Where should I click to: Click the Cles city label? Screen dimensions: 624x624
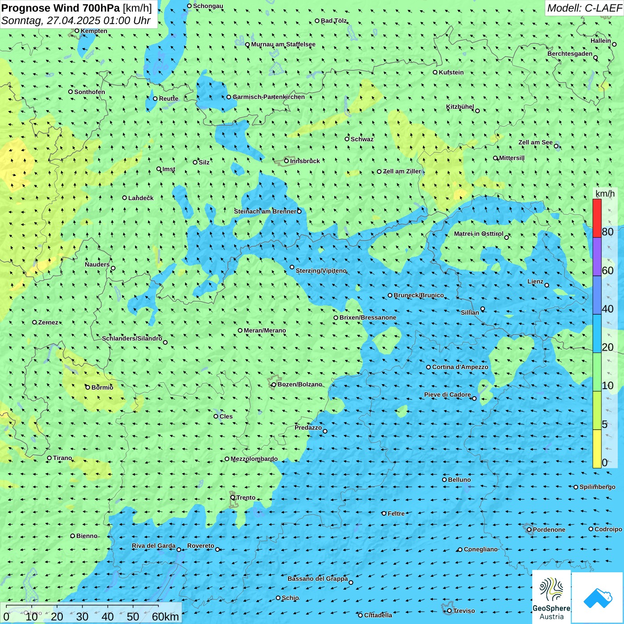click(226, 416)
